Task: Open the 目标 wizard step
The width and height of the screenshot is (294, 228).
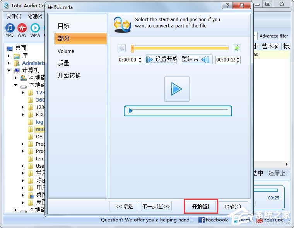Action: tap(63, 26)
